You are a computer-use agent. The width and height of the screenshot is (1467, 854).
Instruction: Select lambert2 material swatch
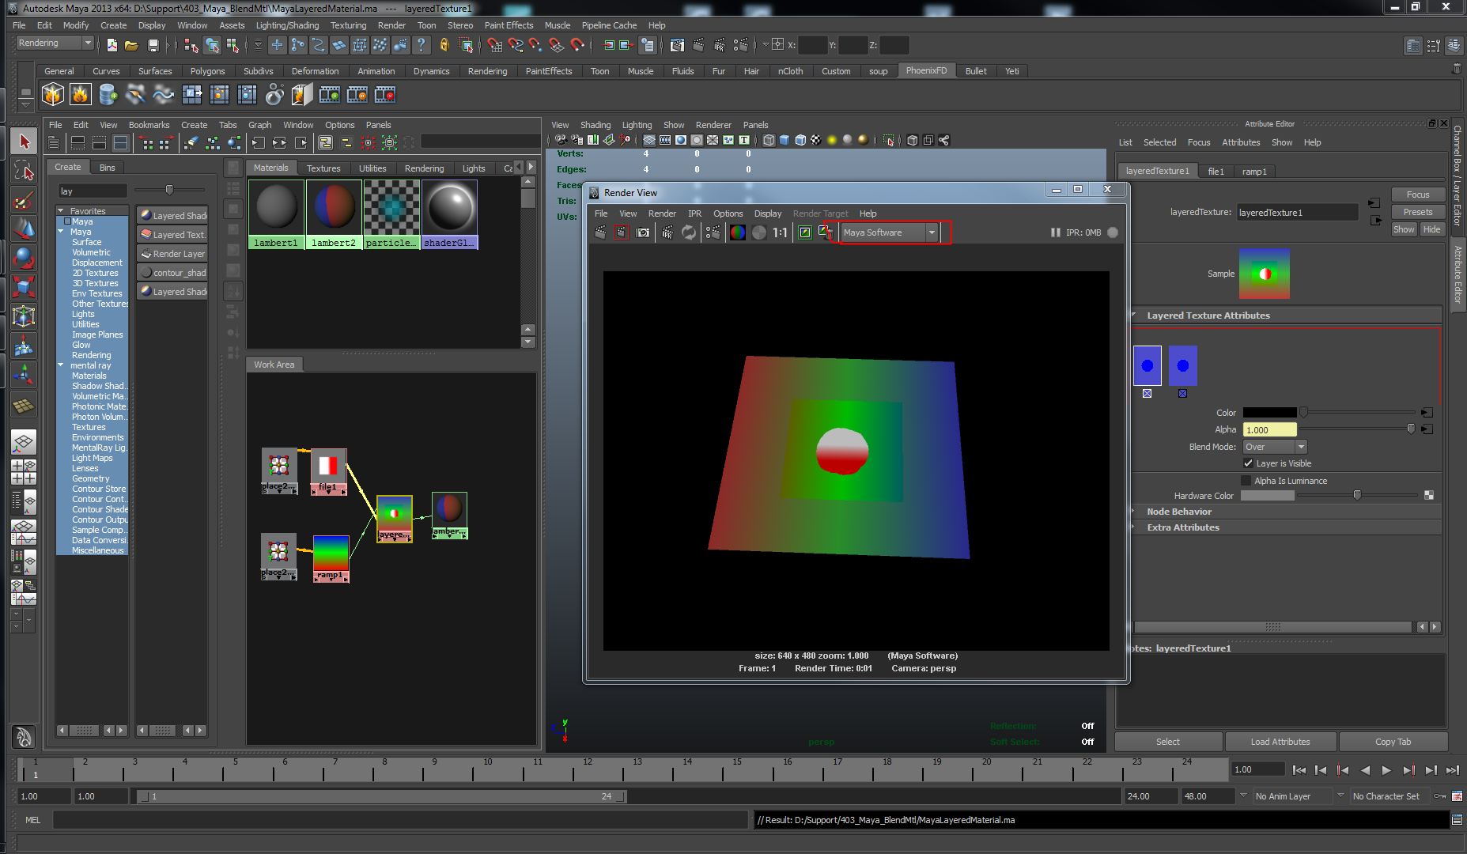coord(333,214)
